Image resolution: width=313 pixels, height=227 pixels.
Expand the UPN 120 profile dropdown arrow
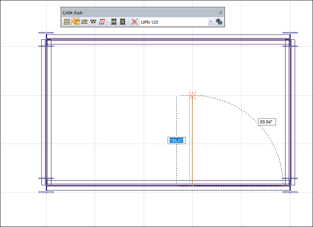[211, 22]
